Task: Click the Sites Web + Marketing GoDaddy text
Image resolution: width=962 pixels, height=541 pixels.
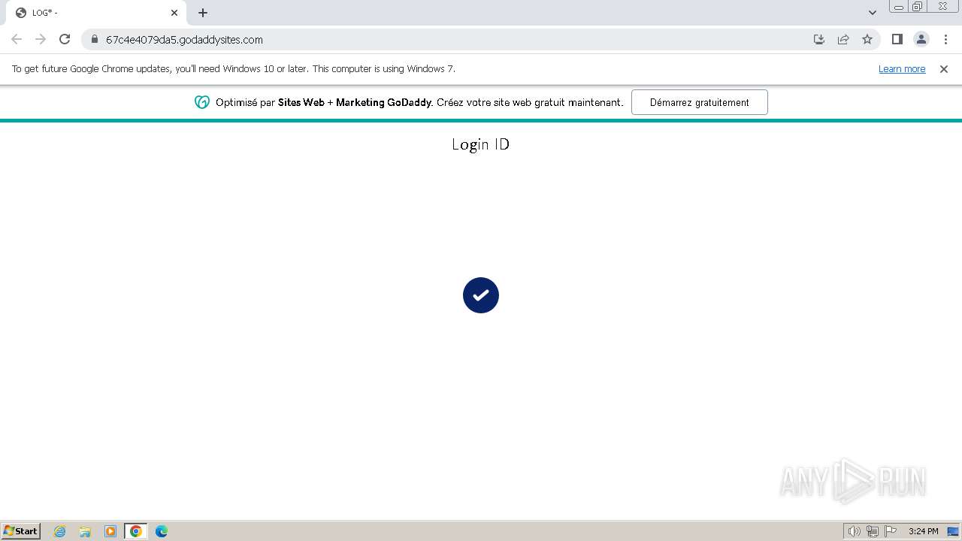Action: (x=355, y=102)
